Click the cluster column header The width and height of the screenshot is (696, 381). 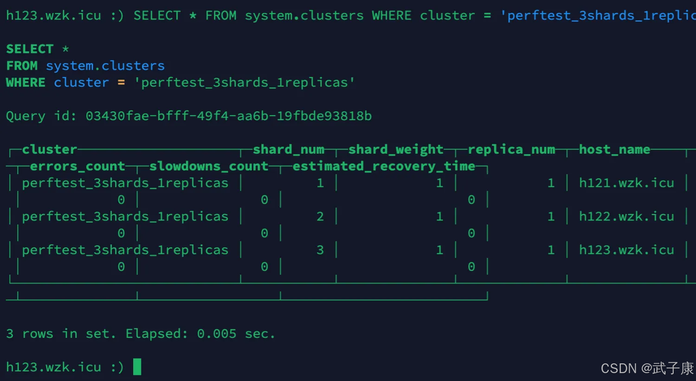click(49, 149)
